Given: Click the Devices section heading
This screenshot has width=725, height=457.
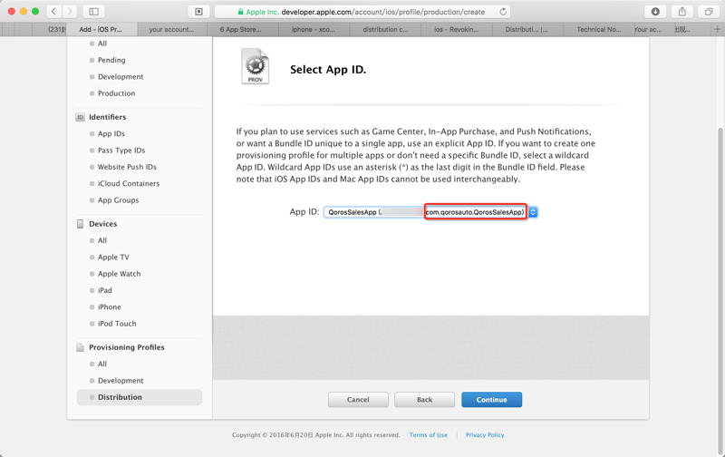Looking at the screenshot, I should point(103,224).
